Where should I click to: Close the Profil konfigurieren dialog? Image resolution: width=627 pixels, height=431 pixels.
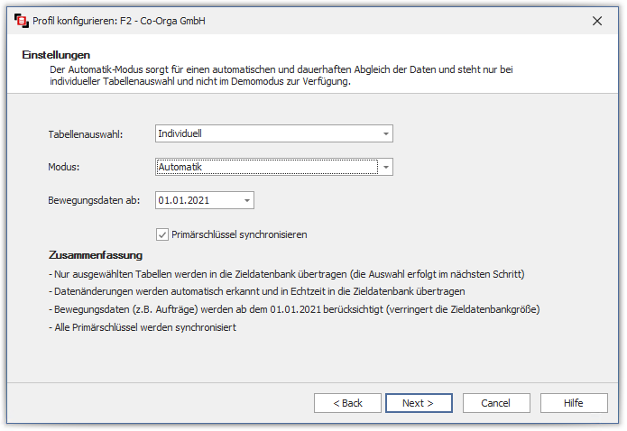(x=596, y=20)
